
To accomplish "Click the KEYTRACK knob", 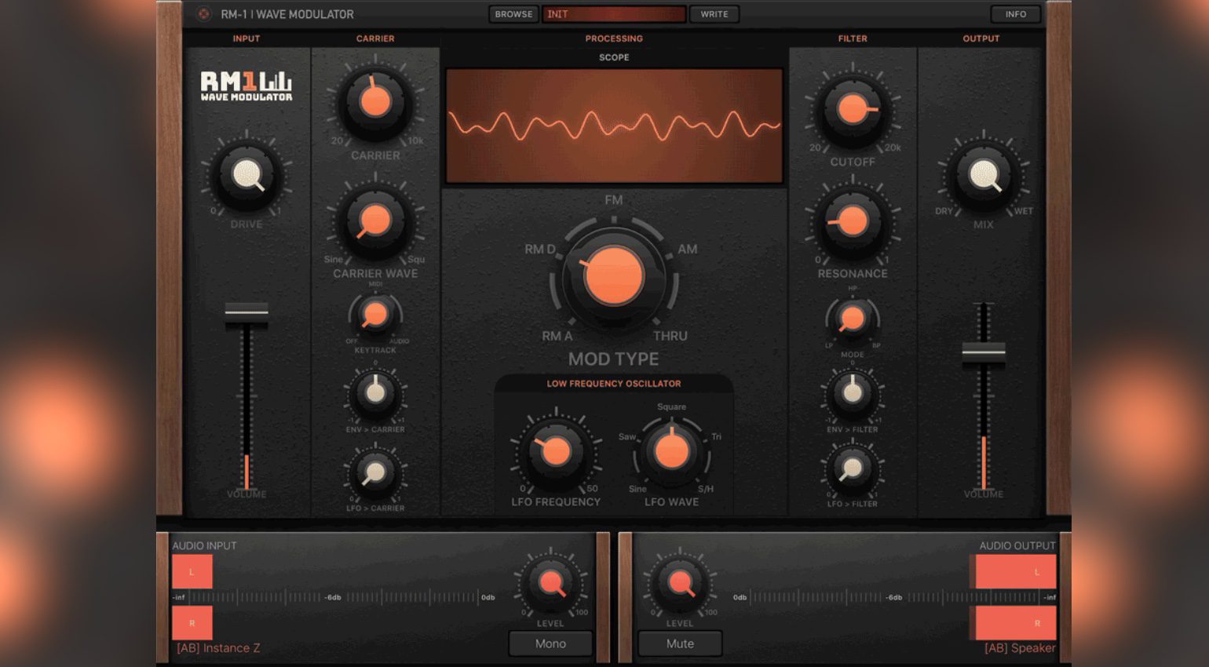I will (x=375, y=315).
